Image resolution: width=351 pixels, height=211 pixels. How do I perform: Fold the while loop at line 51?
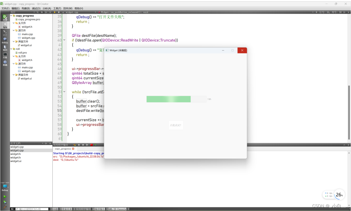pyautogui.click(x=64, y=92)
